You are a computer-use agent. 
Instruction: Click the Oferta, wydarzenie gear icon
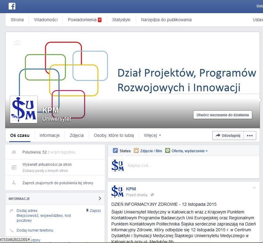click(x=167, y=150)
